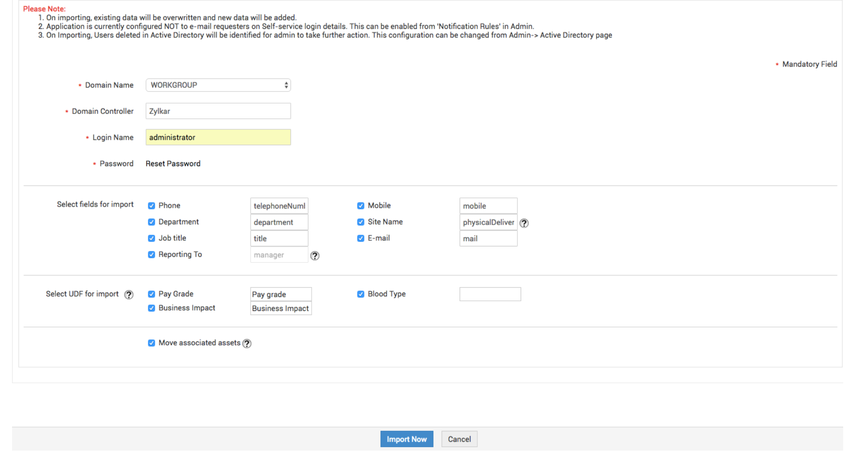Click into the Login Name field
The height and width of the screenshot is (453, 850).
coord(218,137)
